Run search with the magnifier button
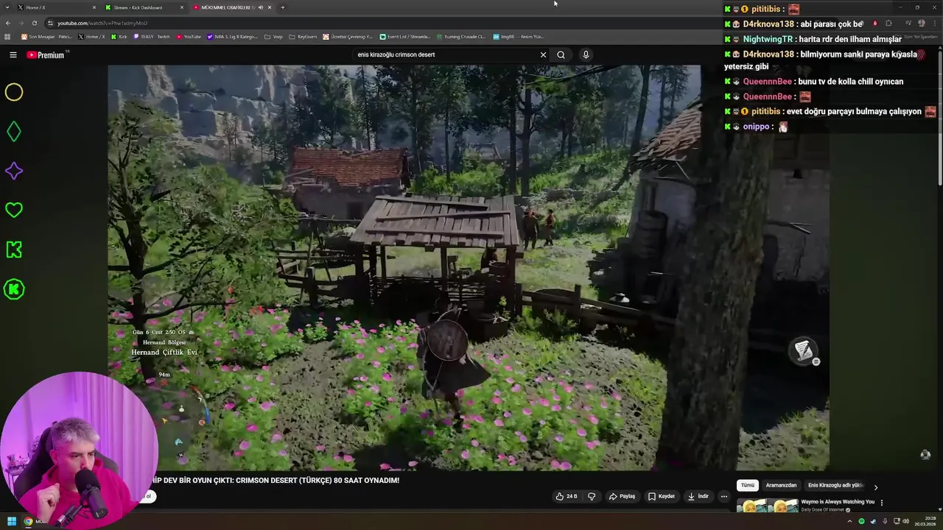 [x=561, y=54]
